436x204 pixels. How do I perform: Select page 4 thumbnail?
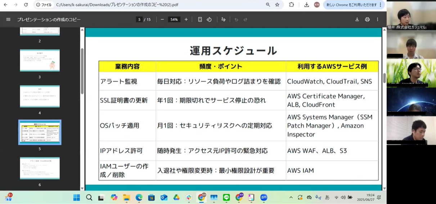[x=40, y=96]
